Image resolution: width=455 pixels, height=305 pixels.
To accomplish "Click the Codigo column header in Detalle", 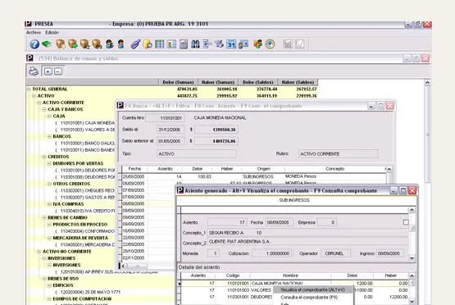I will pos(233,275).
